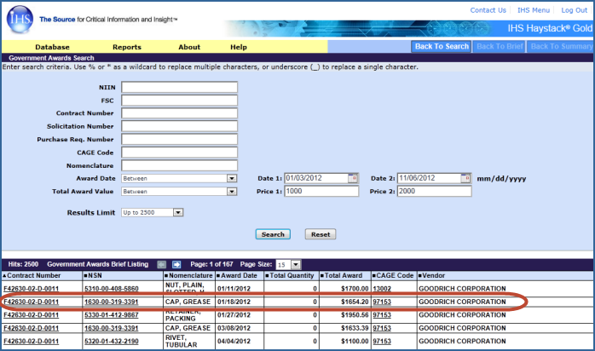Click the Solicitation Number input field
Image resolution: width=595 pixels, height=351 pixels.
point(180,126)
